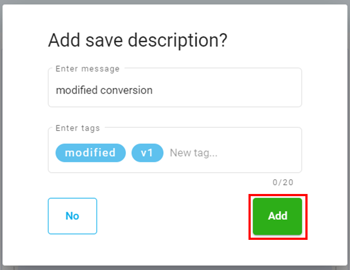Place cursor on the word "conversion"
Screen dimensions: 350x270
click(x=126, y=90)
